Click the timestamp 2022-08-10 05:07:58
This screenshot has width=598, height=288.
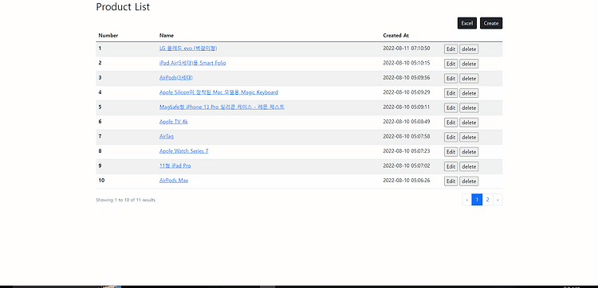pos(407,136)
